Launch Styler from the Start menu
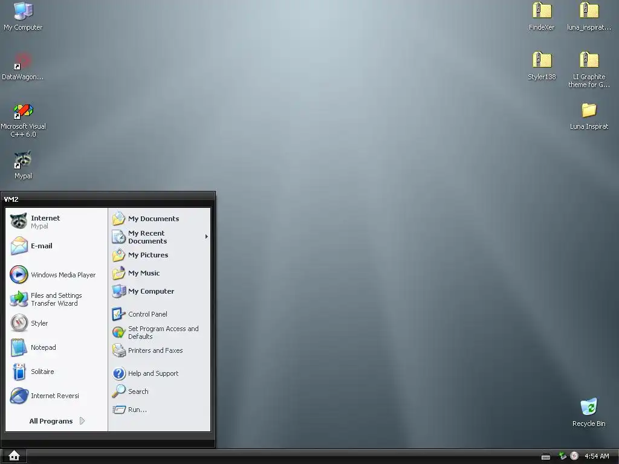Image resolution: width=619 pixels, height=464 pixels. pos(56,323)
